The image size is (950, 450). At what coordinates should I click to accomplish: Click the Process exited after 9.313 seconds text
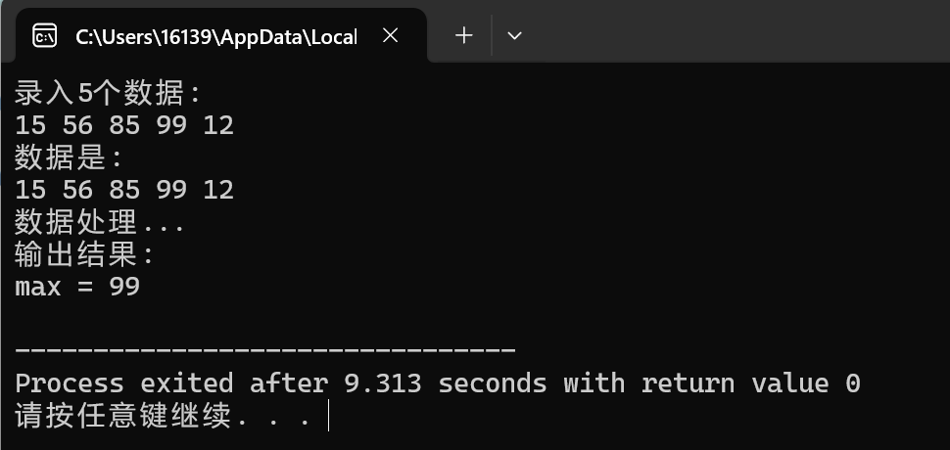(x=280, y=384)
